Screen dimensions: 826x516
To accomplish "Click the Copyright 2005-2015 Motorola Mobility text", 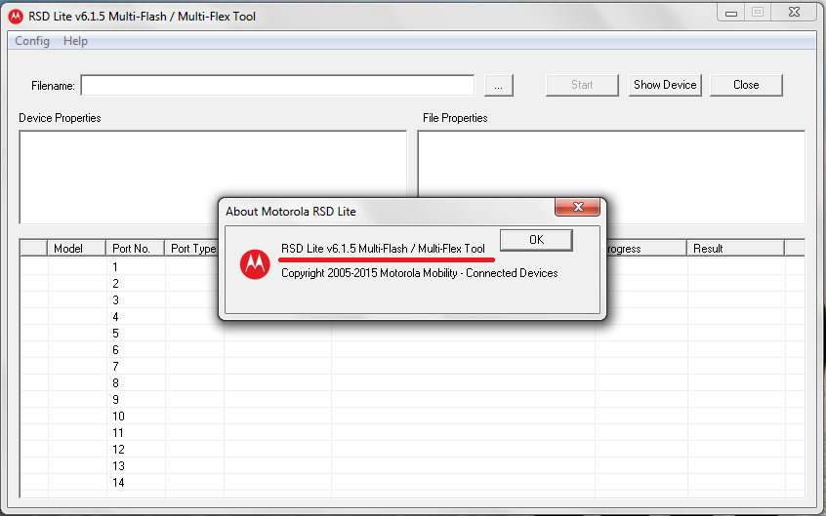I will point(419,273).
